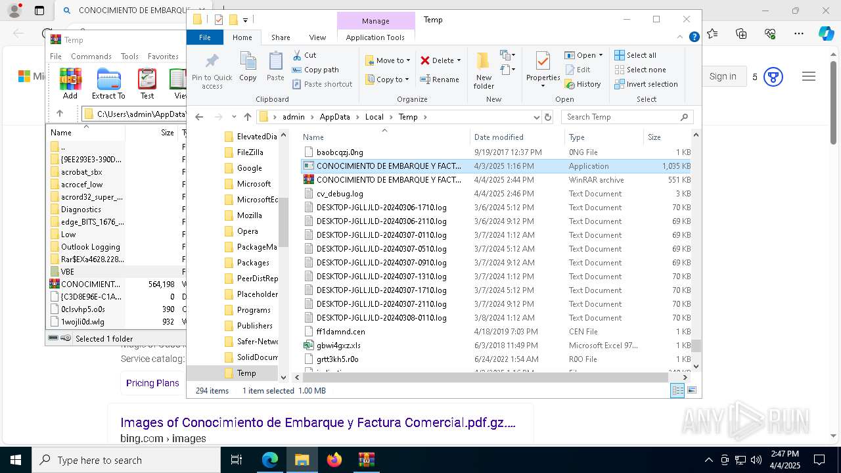Collapse the ribbon with the chevron
Image resolution: width=841 pixels, height=473 pixels.
[x=681, y=37]
